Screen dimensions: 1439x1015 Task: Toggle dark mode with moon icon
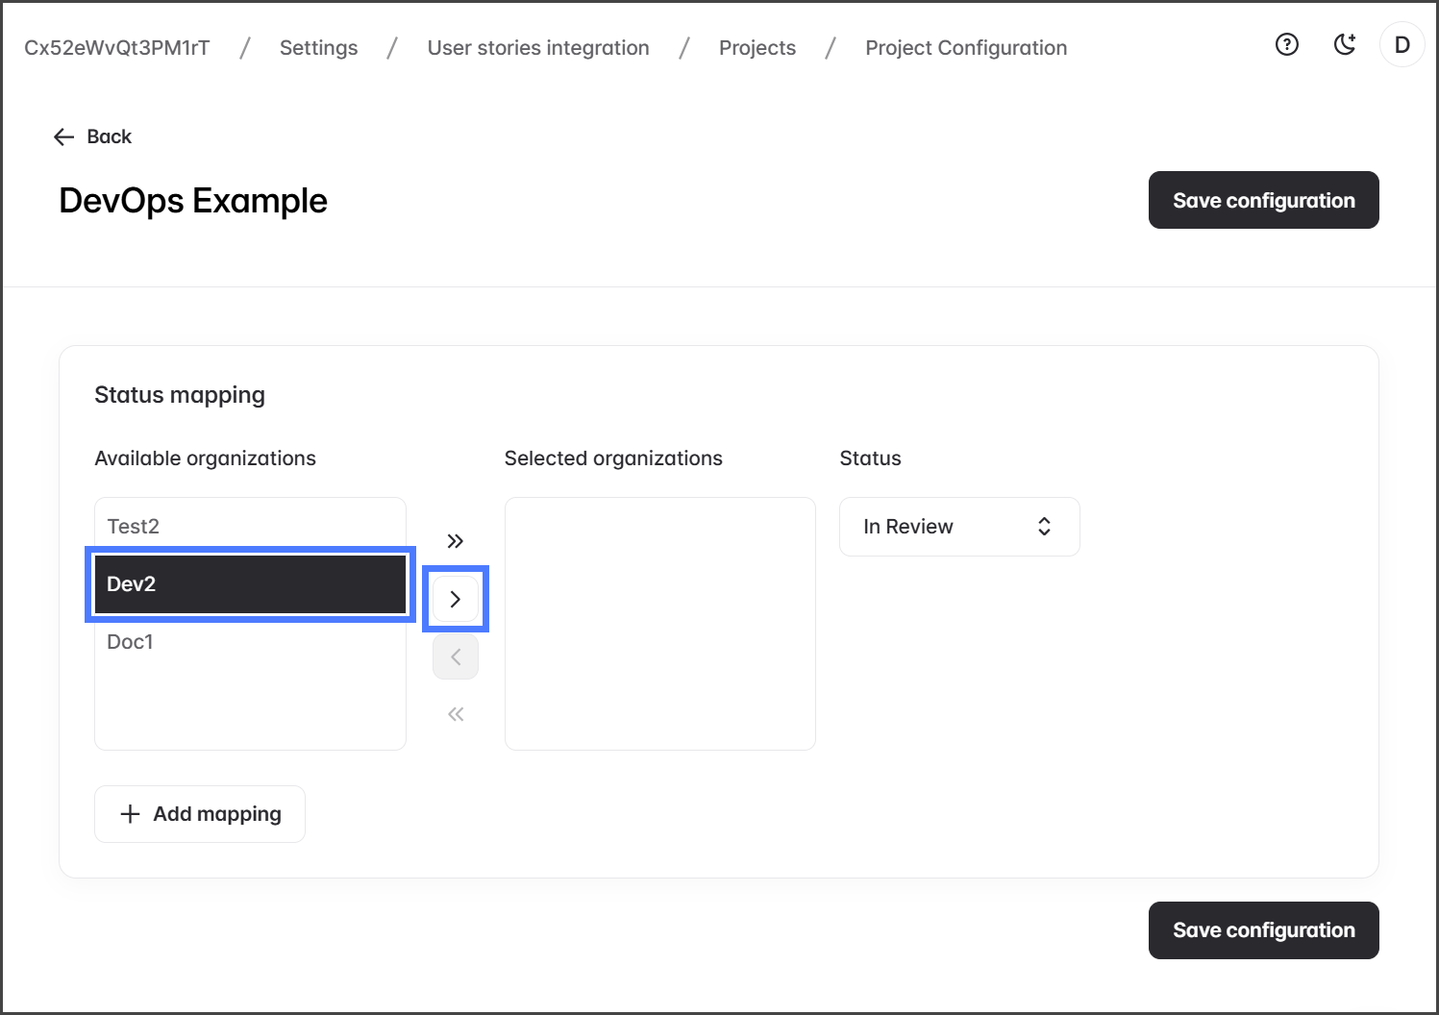tap(1345, 44)
